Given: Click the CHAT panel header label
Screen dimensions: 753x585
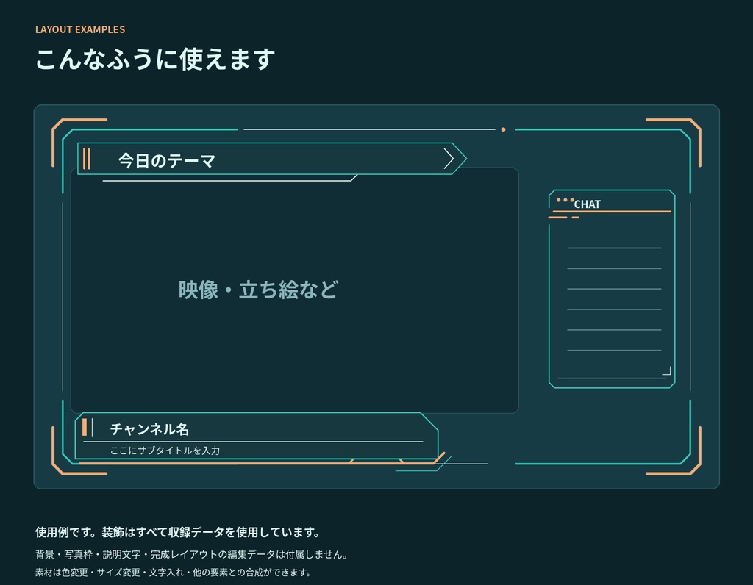Looking at the screenshot, I should click(588, 204).
